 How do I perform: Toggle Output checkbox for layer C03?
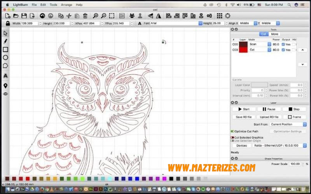click(283, 50)
